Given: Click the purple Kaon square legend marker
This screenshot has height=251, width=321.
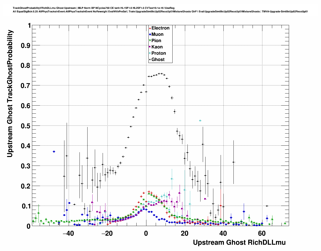Looking at the screenshot, I should (150, 47).
